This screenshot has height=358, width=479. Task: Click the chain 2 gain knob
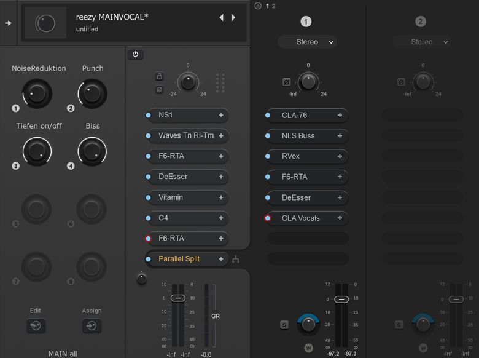pos(423,82)
